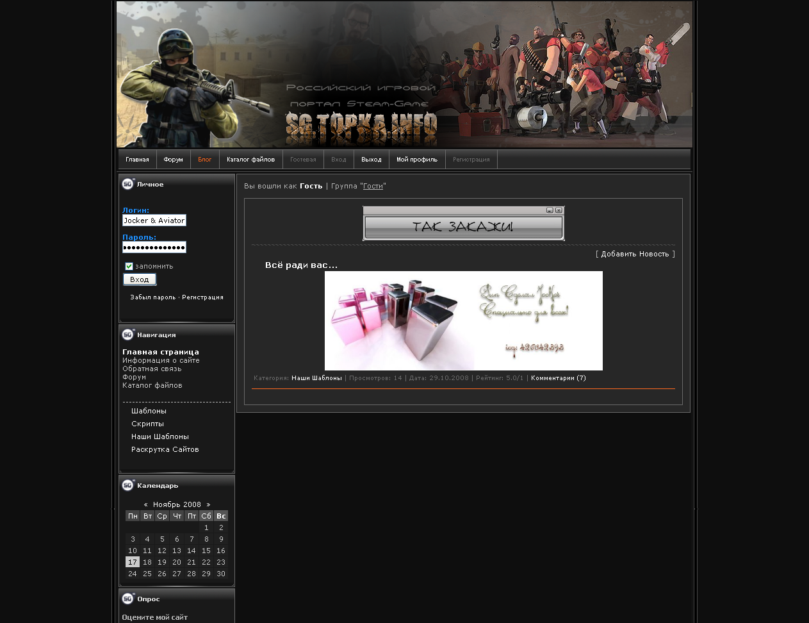The image size is (809, 623).
Task: Open the Шаблоны category
Action: coord(149,411)
